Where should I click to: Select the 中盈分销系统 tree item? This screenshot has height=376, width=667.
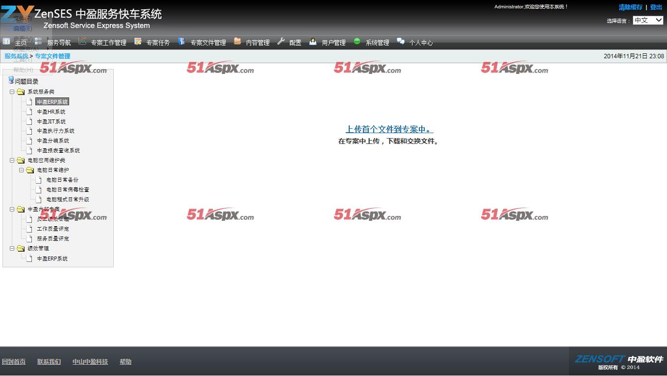point(53,141)
